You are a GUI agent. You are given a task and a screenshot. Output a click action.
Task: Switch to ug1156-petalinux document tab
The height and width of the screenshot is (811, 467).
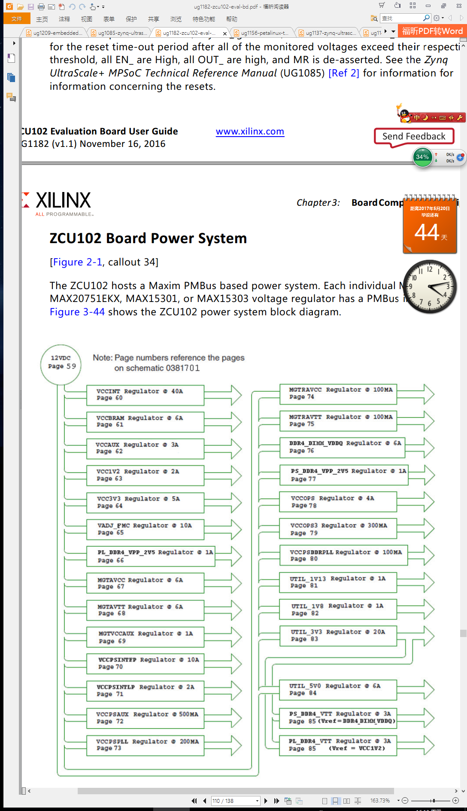pos(262,33)
